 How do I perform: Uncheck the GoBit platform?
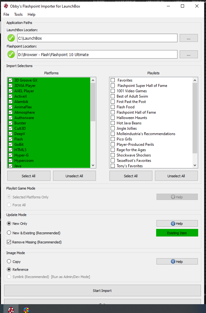(x=11, y=145)
